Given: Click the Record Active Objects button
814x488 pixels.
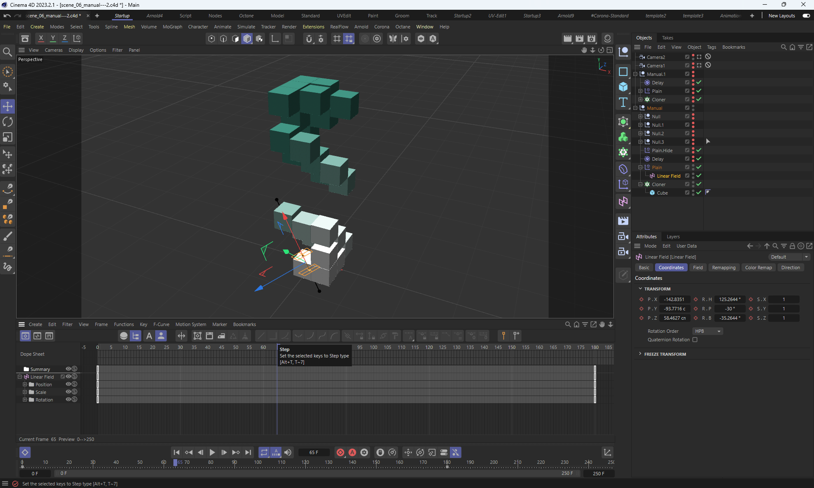Looking at the screenshot, I should (x=340, y=452).
